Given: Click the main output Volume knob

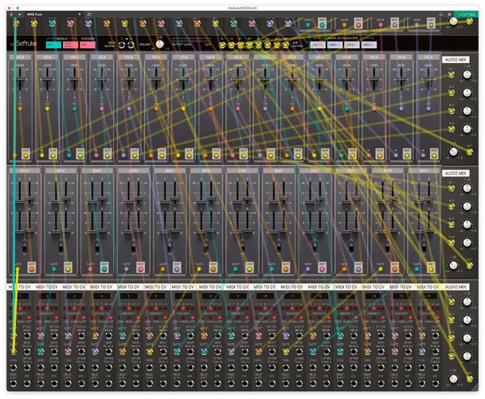Looking at the screenshot, I should [159, 44].
